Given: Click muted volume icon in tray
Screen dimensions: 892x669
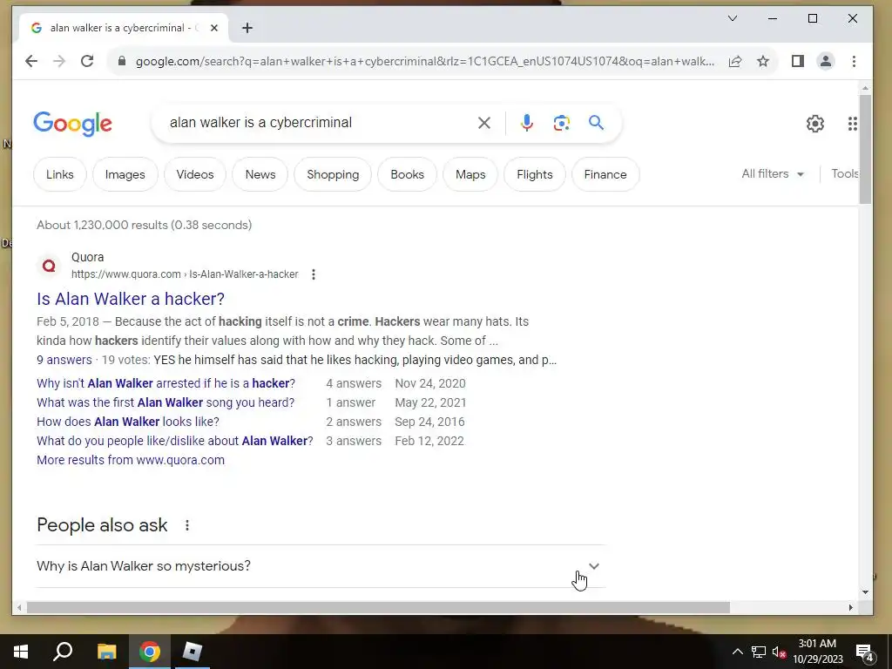Looking at the screenshot, I should [x=779, y=652].
